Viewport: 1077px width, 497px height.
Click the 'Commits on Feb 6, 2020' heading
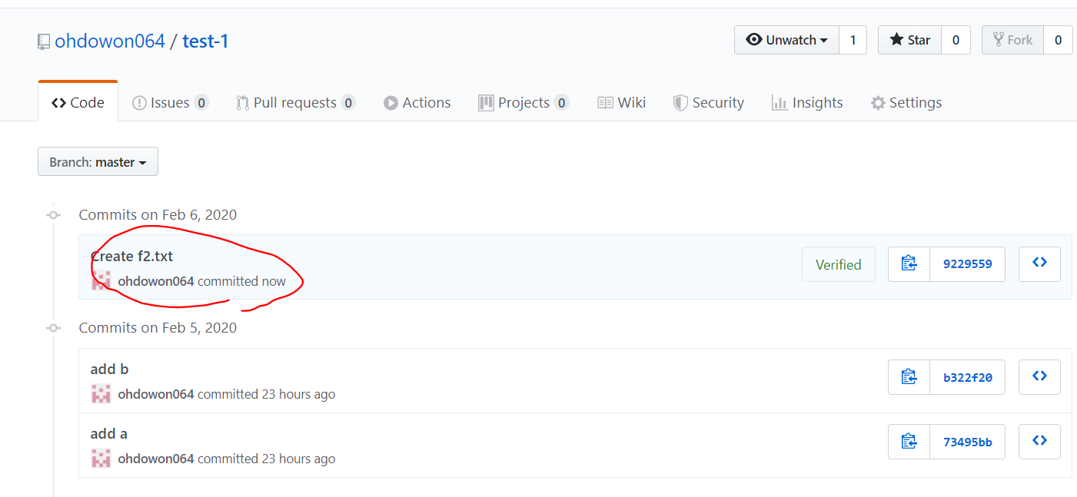coord(158,214)
